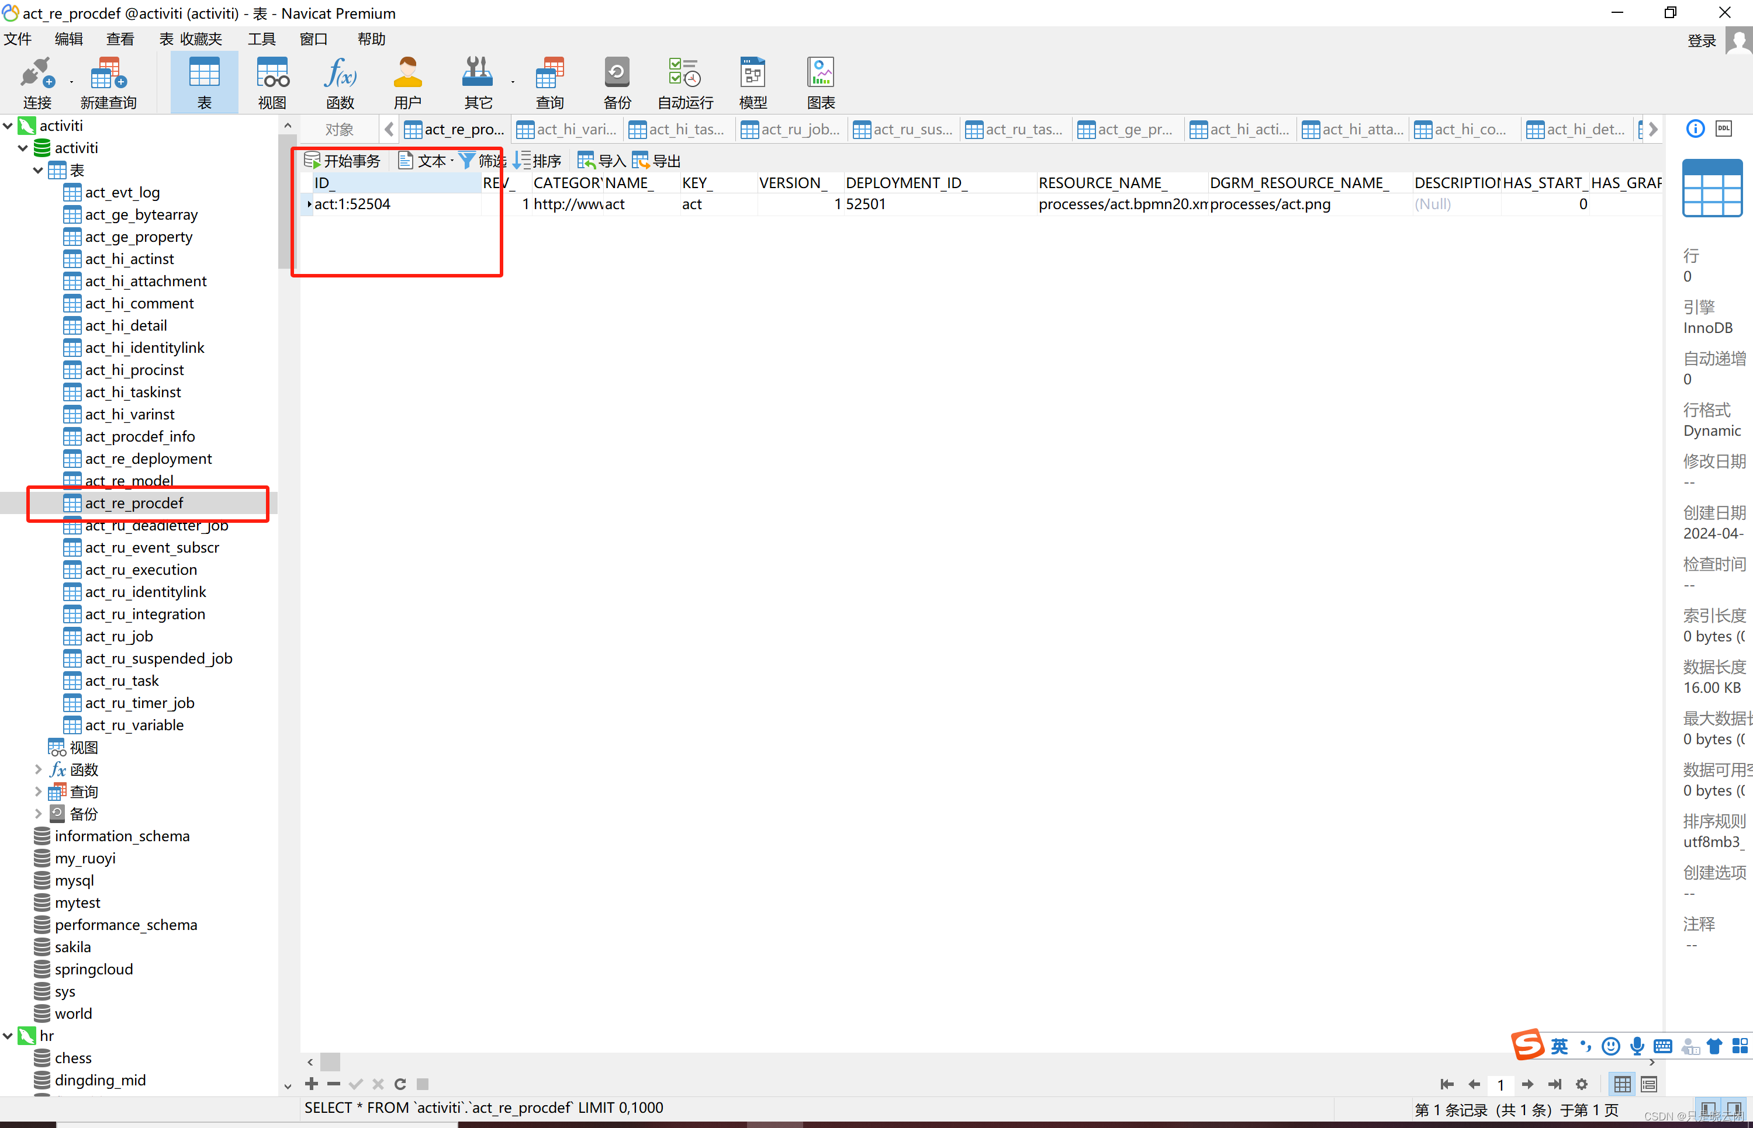Open the 查看 menu
The image size is (1753, 1128).
[x=120, y=39]
